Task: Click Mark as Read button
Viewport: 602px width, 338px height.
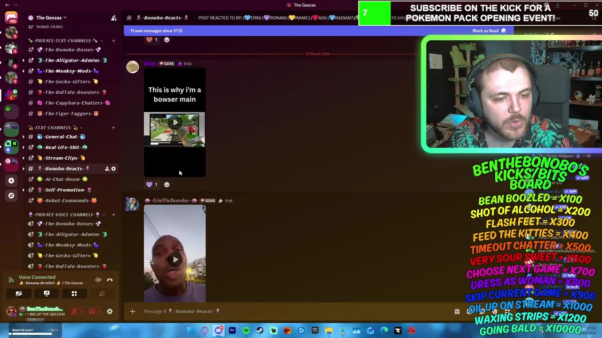Action: pos(489,31)
